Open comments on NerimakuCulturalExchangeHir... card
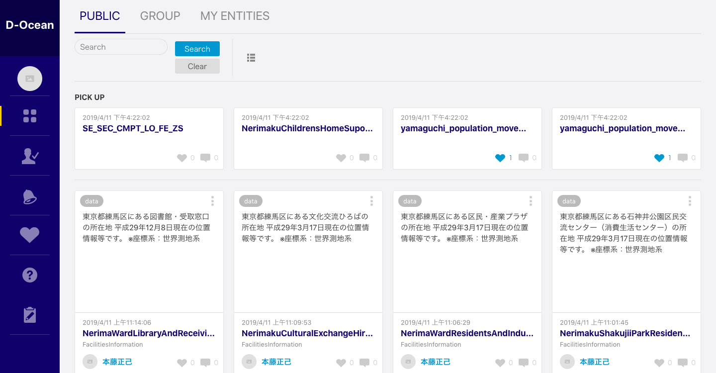The image size is (716, 373). [x=364, y=363]
